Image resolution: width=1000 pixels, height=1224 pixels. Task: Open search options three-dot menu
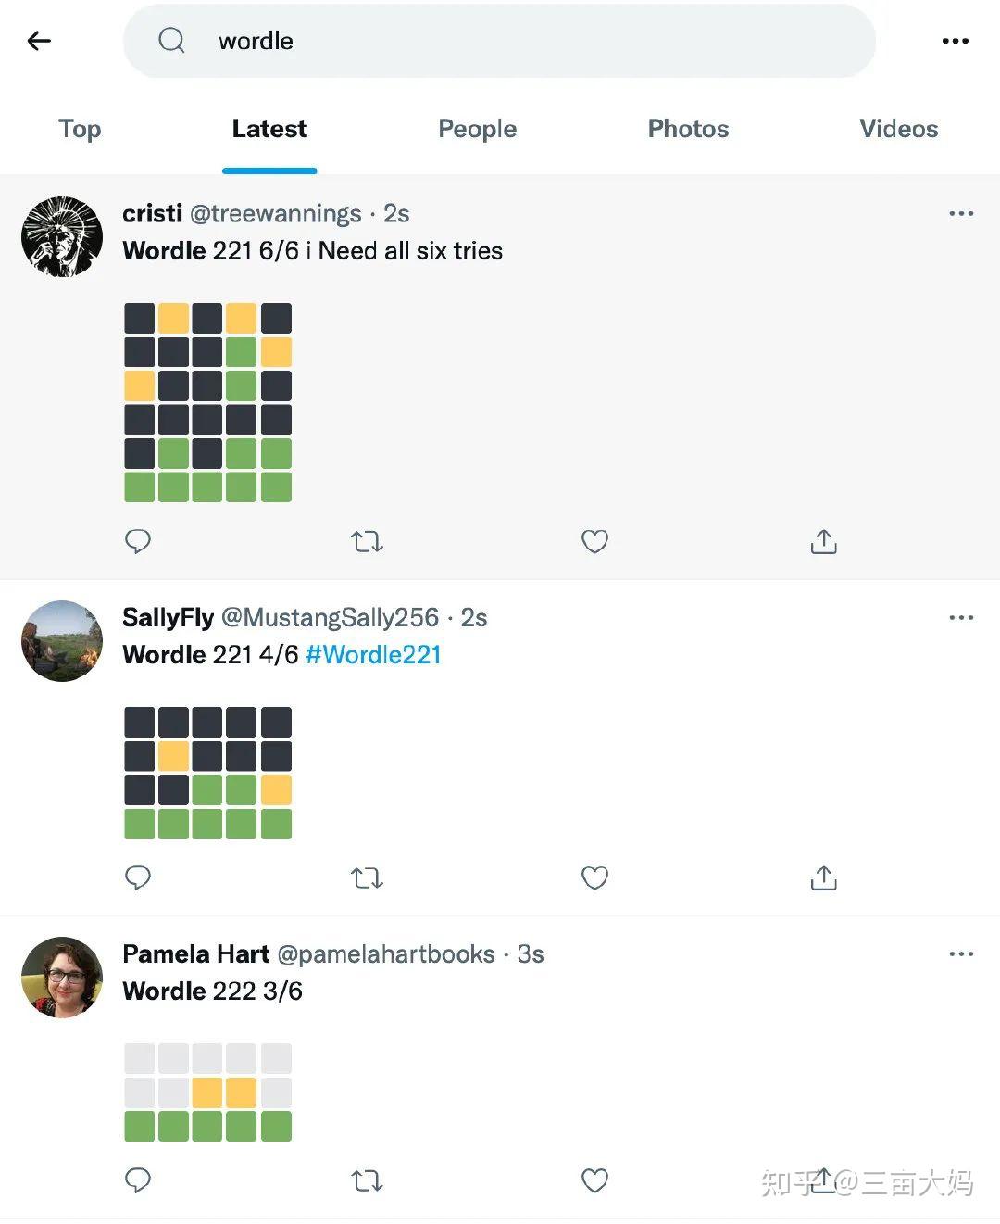click(955, 41)
